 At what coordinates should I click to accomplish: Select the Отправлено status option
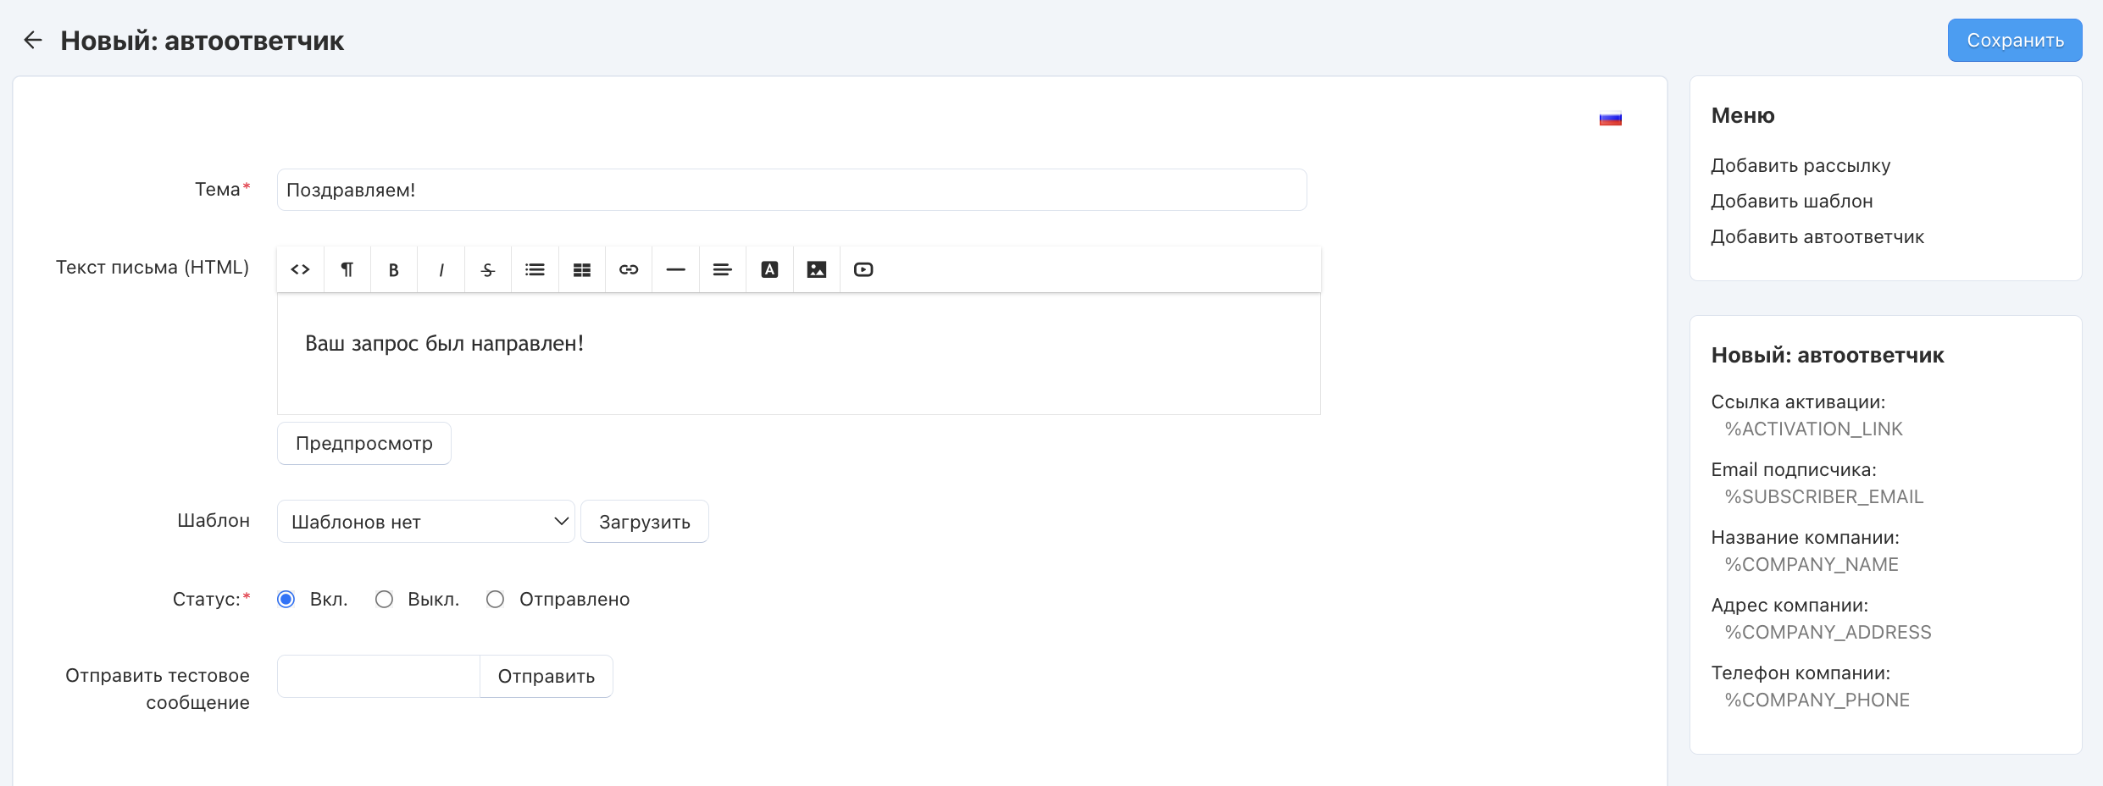tap(496, 600)
